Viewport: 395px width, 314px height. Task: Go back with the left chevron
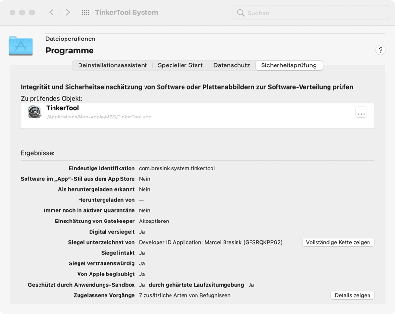(x=52, y=13)
